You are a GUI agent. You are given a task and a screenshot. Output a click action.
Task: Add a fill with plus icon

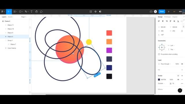point(182,70)
